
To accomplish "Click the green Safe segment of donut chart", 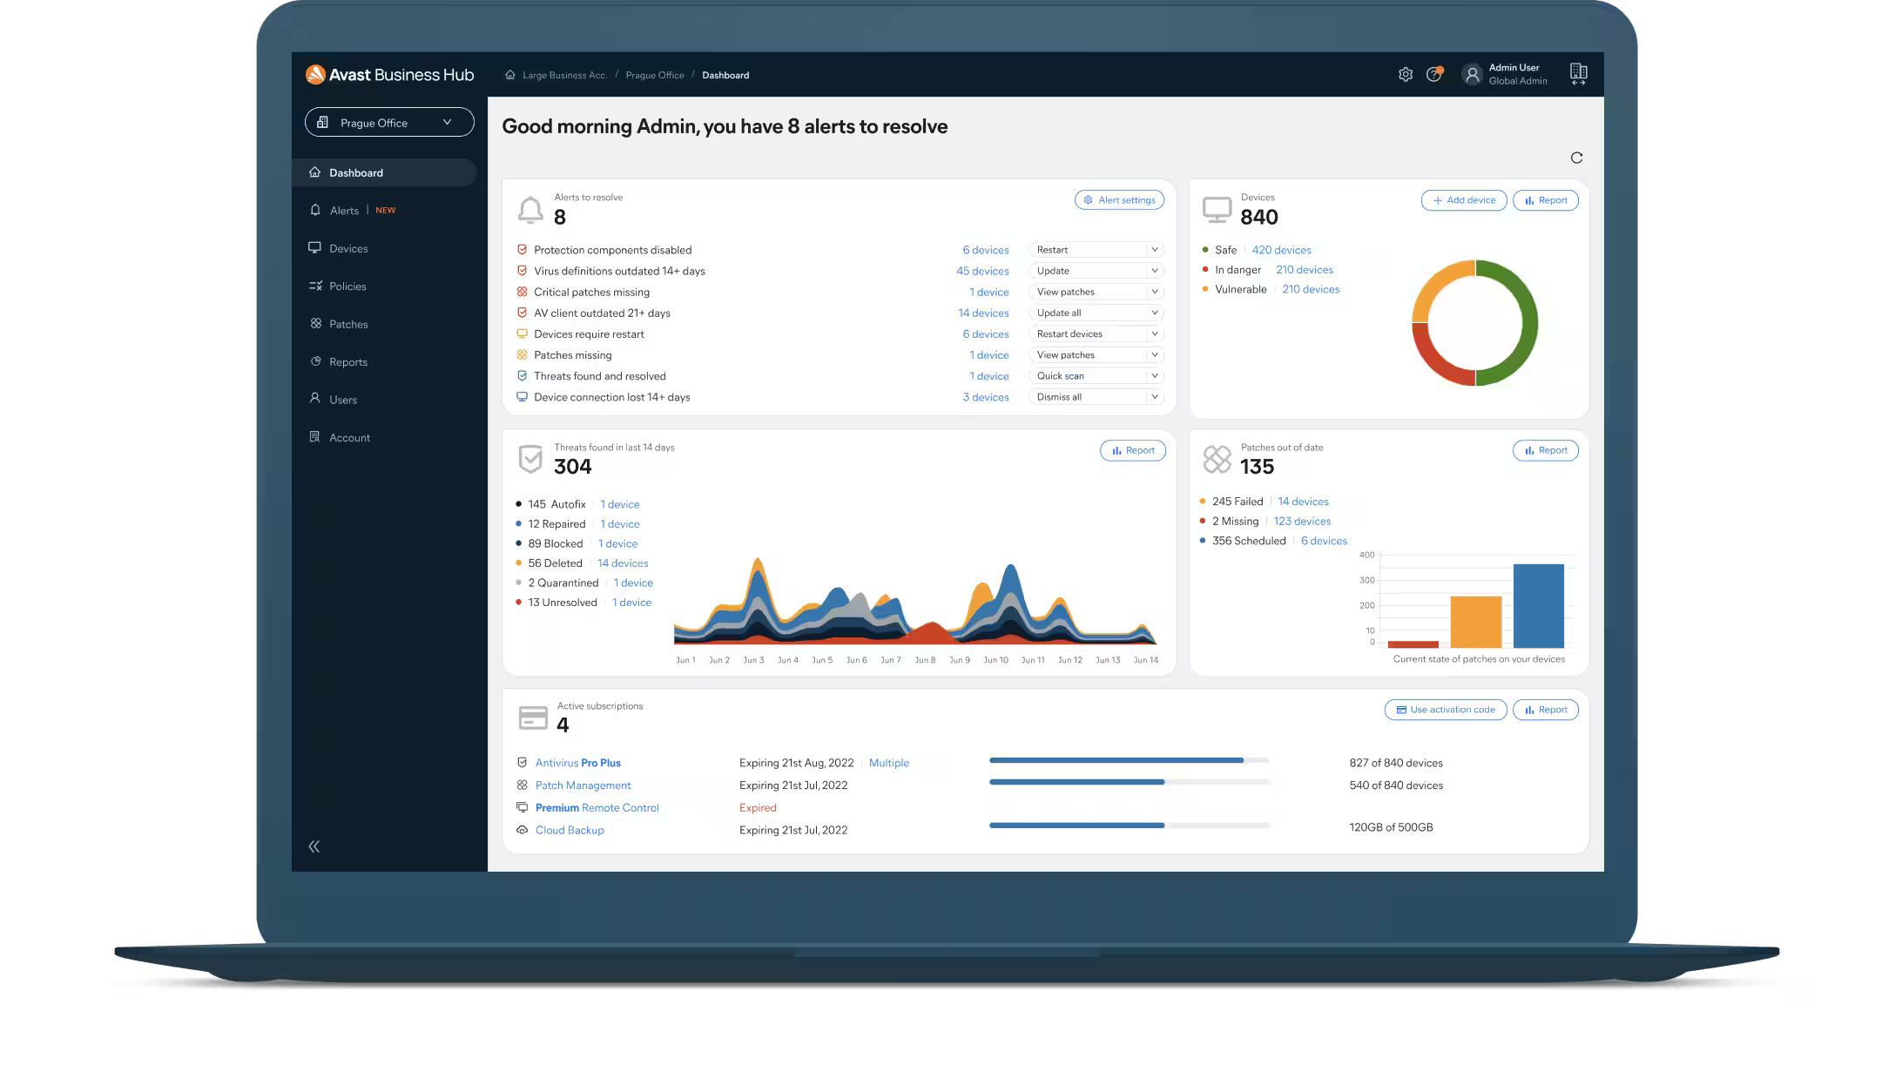I will [x=1528, y=323].
